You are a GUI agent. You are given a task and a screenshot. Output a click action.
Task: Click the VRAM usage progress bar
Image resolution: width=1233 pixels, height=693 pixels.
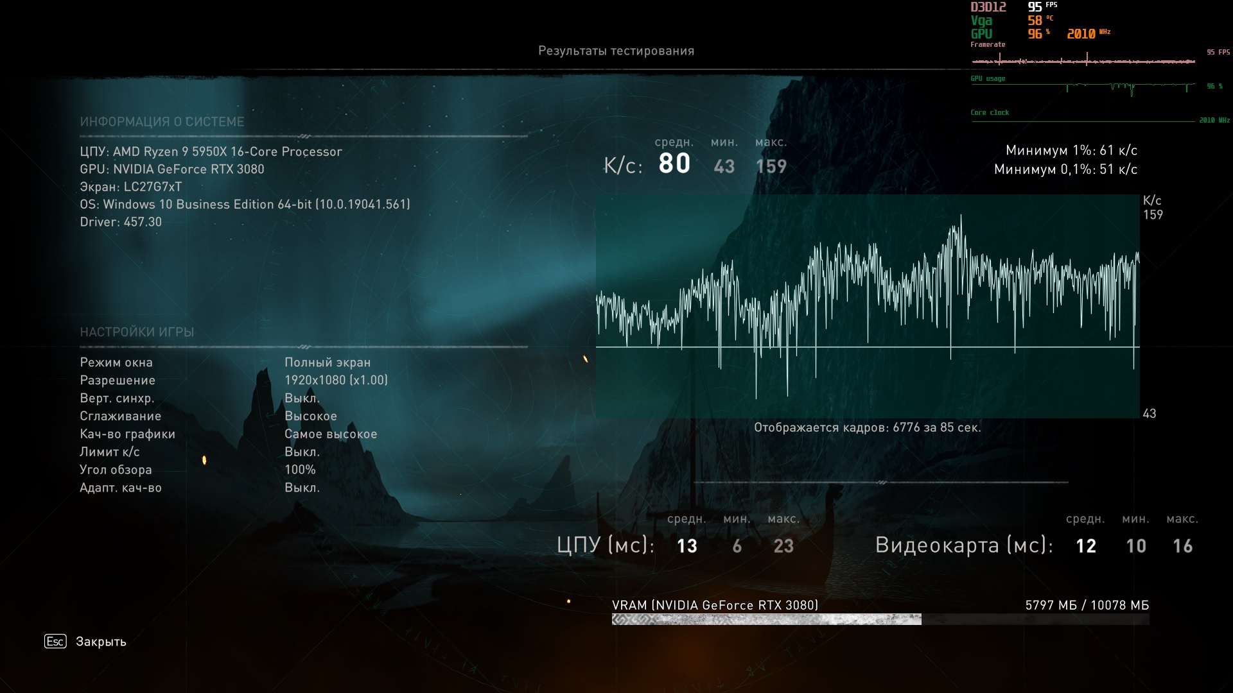tap(880, 619)
